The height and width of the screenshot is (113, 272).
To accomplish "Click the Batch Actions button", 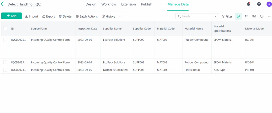I will point(87,16).
